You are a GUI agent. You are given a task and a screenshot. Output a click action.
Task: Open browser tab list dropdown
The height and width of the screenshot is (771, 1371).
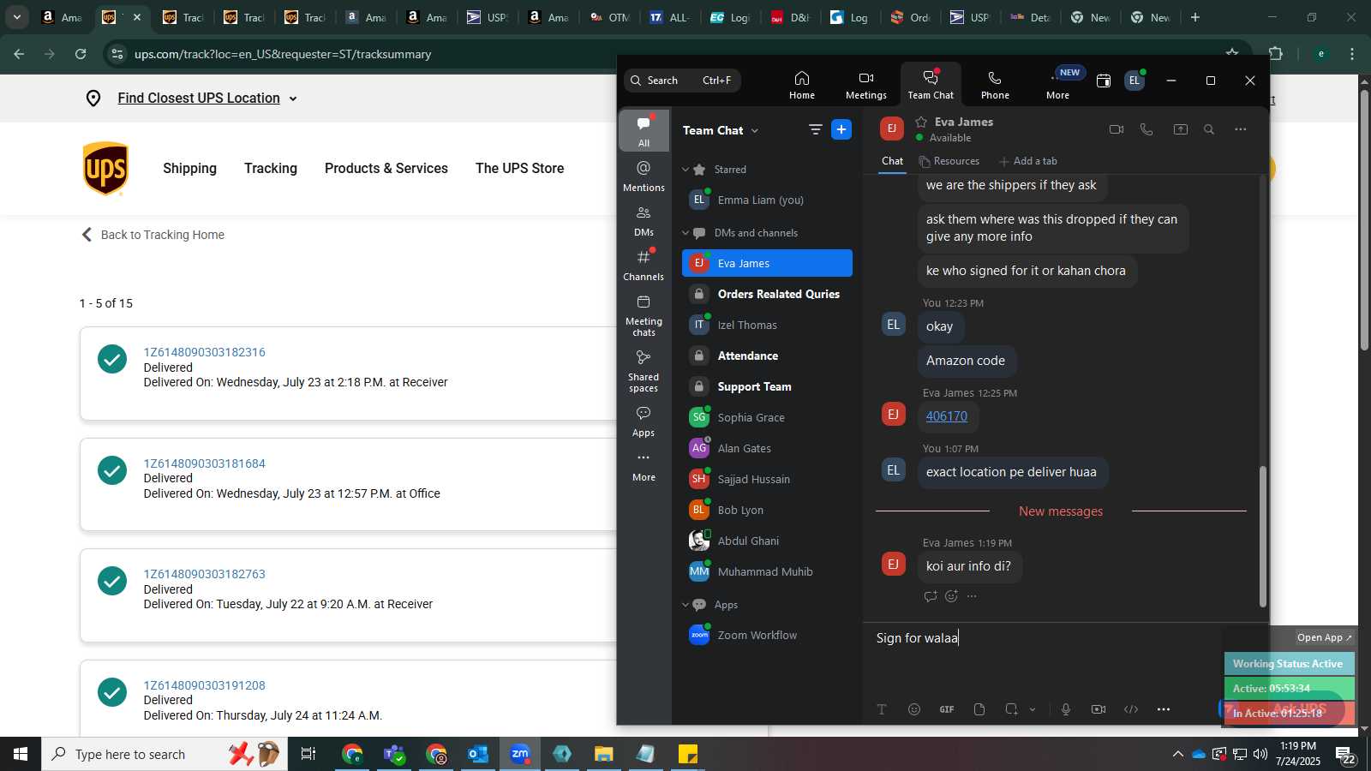(16, 17)
